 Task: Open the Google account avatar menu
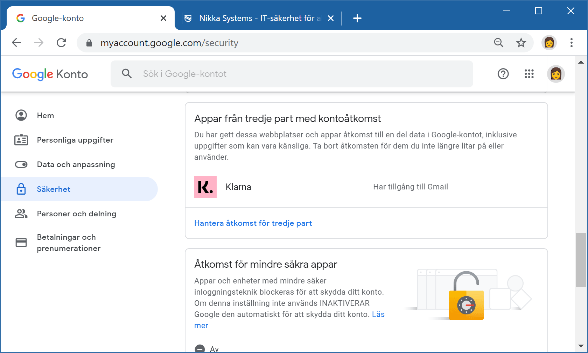point(556,74)
